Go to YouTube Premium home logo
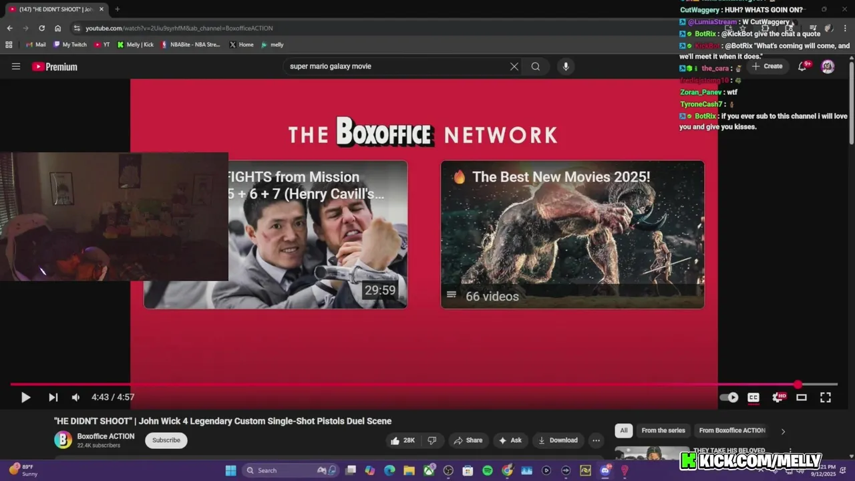The height and width of the screenshot is (481, 855). tap(55, 67)
